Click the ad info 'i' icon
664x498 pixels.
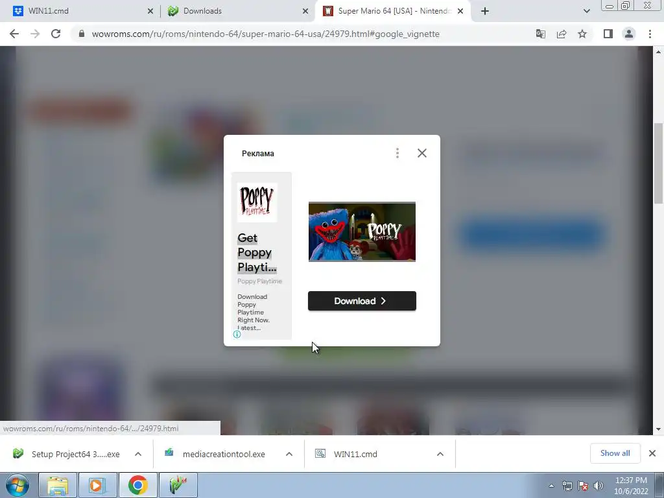pyautogui.click(x=237, y=334)
